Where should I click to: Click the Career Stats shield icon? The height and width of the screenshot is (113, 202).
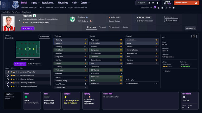click(184, 97)
